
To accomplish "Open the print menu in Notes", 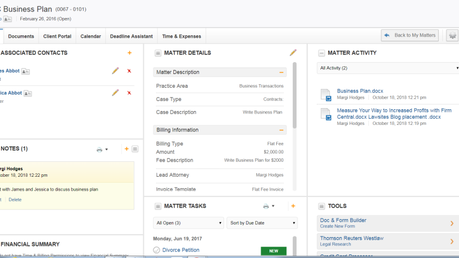I will point(102,149).
